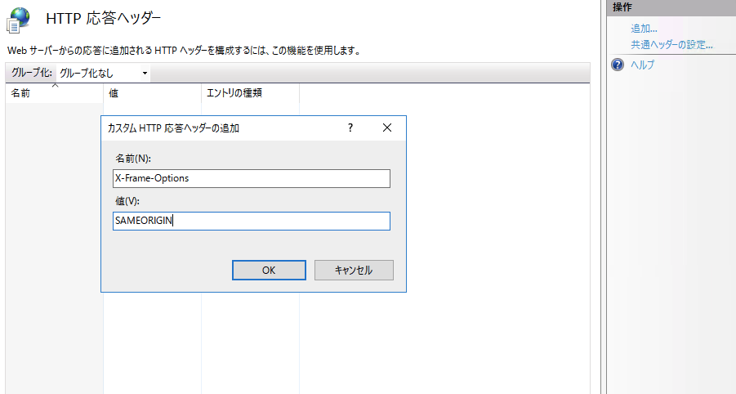Open the グループ化 dropdown
736x394 pixels.
103,74
